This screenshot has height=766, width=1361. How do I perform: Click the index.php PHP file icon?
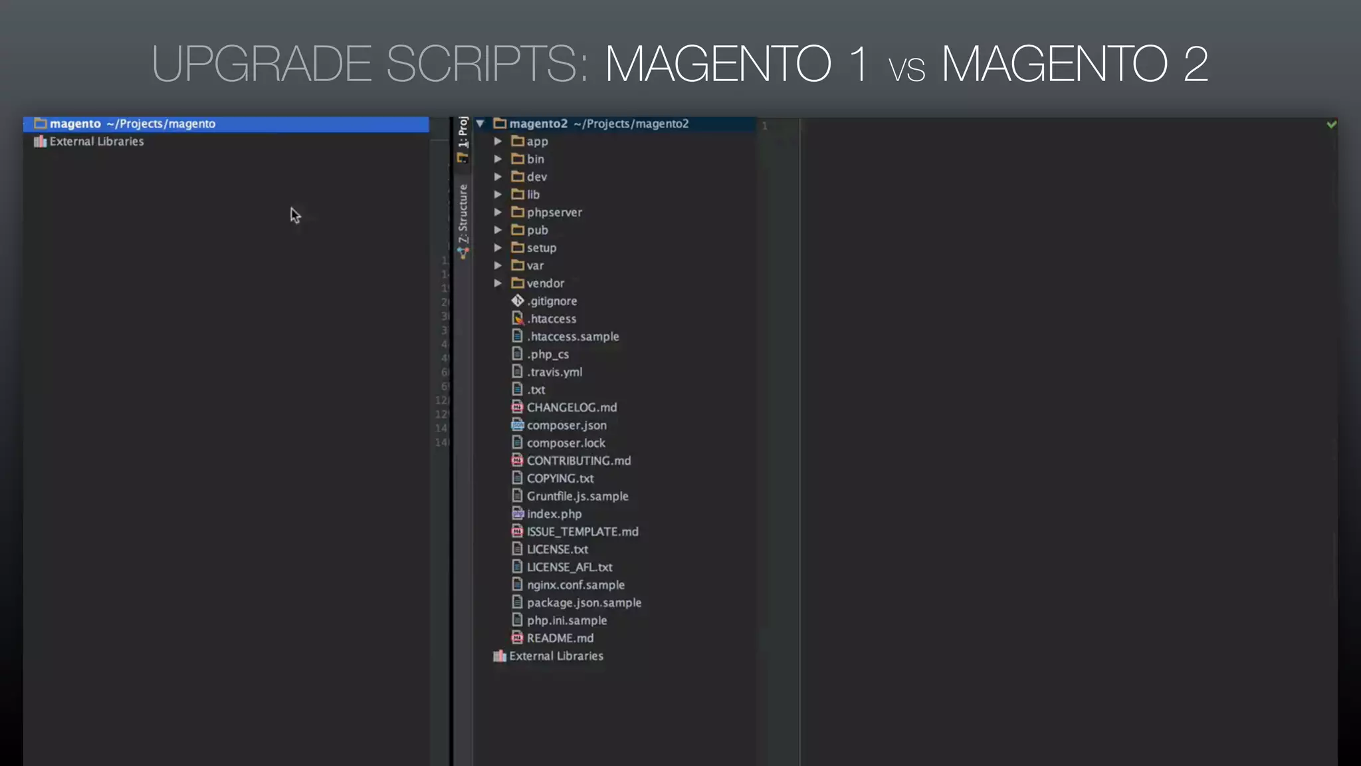pos(518,513)
